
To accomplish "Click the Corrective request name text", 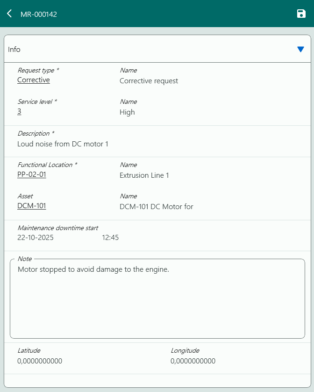I will (x=149, y=81).
